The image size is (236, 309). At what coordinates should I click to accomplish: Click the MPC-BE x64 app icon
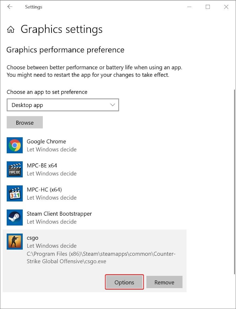point(15,169)
